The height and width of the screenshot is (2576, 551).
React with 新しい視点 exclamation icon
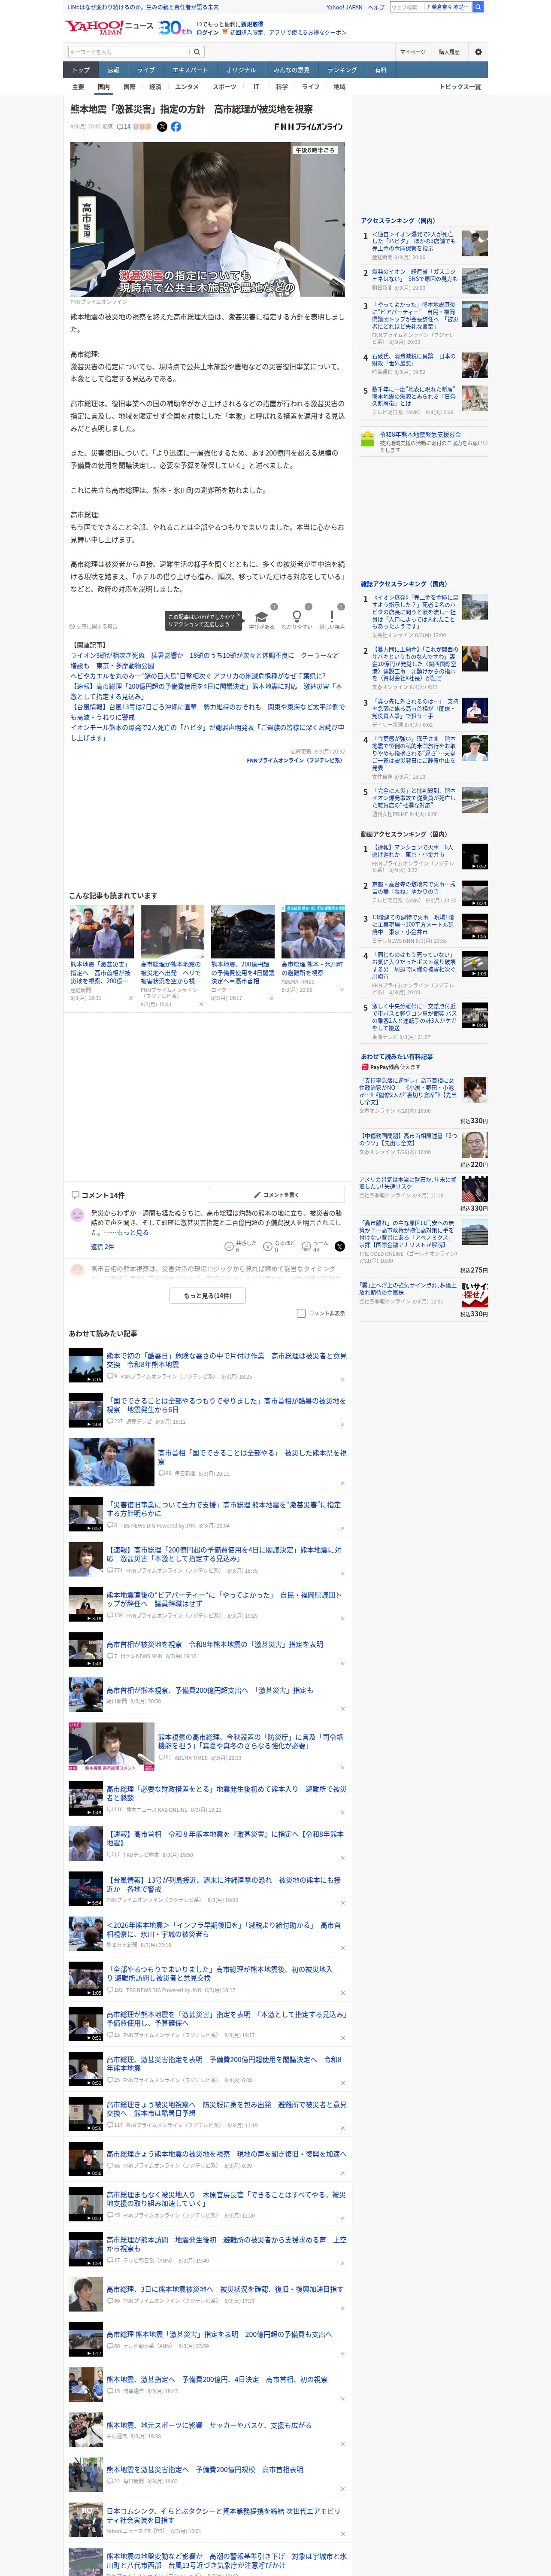tap(332, 617)
